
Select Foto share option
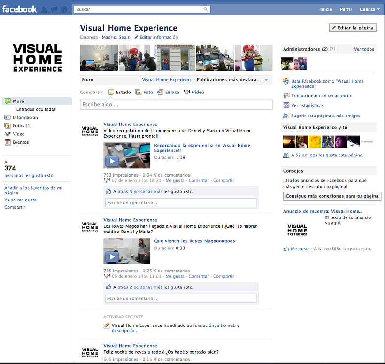tap(144, 93)
